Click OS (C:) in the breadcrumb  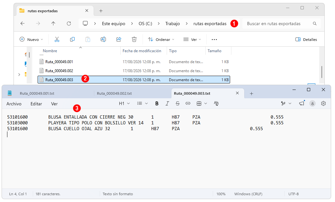(x=145, y=24)
